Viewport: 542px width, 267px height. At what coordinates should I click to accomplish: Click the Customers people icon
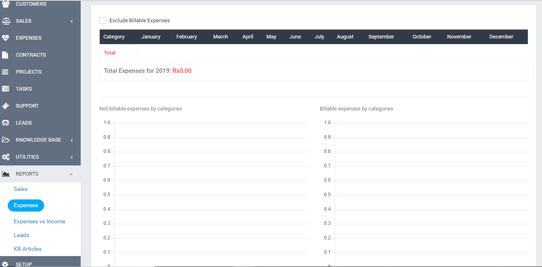tap(6, 4)
